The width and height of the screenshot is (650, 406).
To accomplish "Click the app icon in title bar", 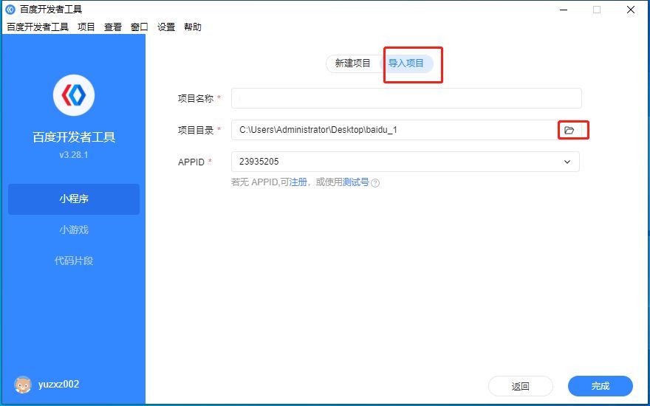I will pos(10,10).
